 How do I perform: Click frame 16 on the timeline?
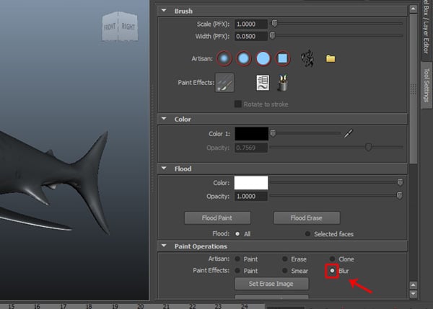[x=37, y=306]
